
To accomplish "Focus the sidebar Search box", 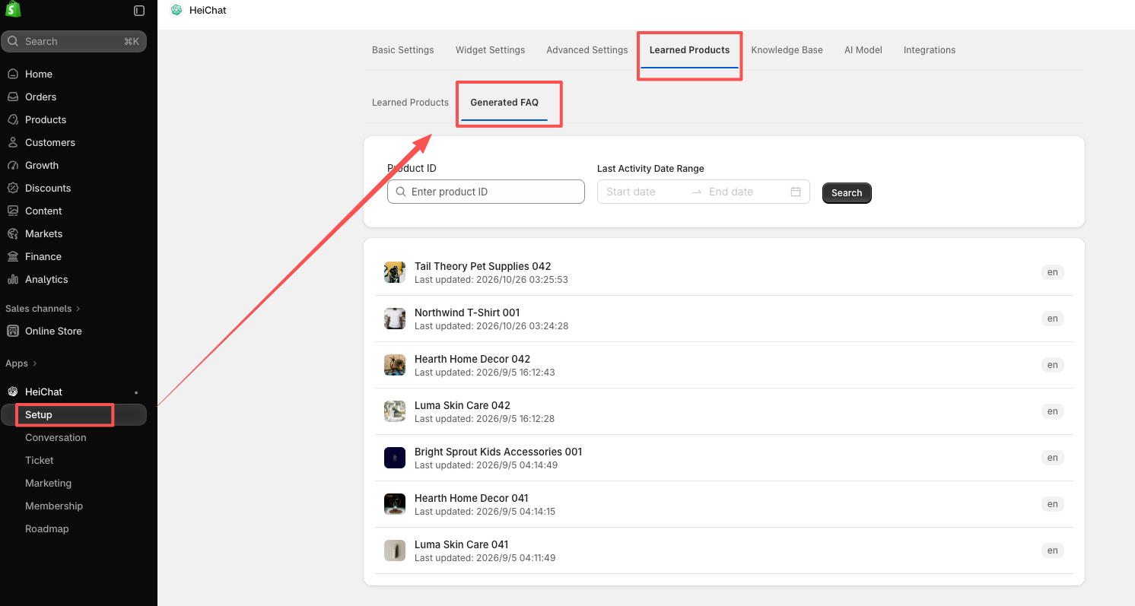I will 74,41.
